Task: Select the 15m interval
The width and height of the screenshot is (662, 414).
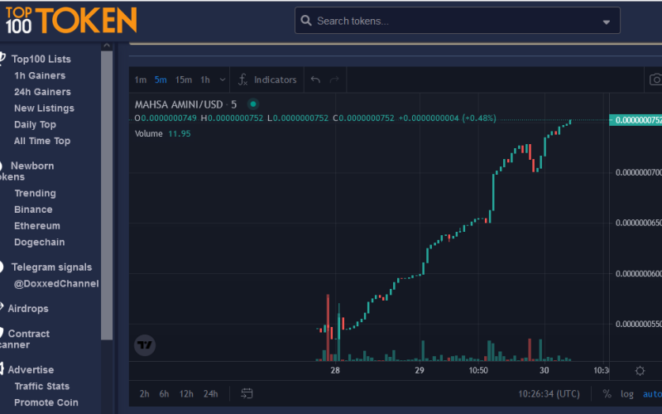Action: (183, 79)
